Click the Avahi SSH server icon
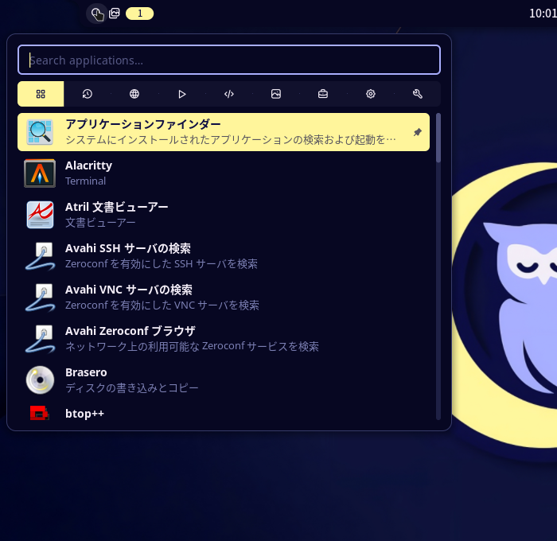 click(40, 256)
